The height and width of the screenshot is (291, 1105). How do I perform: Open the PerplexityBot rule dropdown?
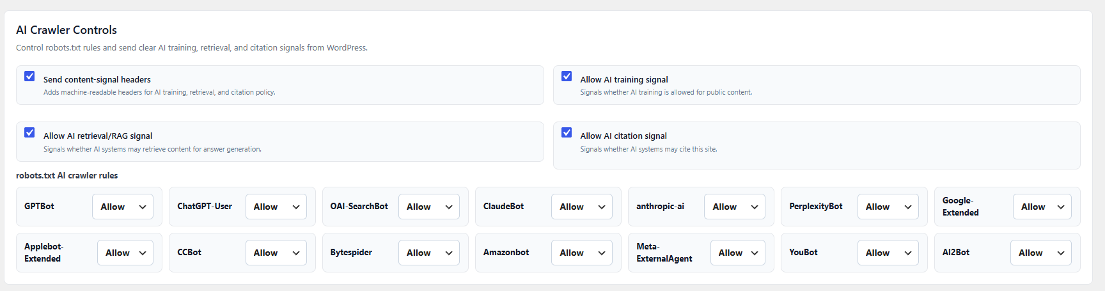(888, 207)
